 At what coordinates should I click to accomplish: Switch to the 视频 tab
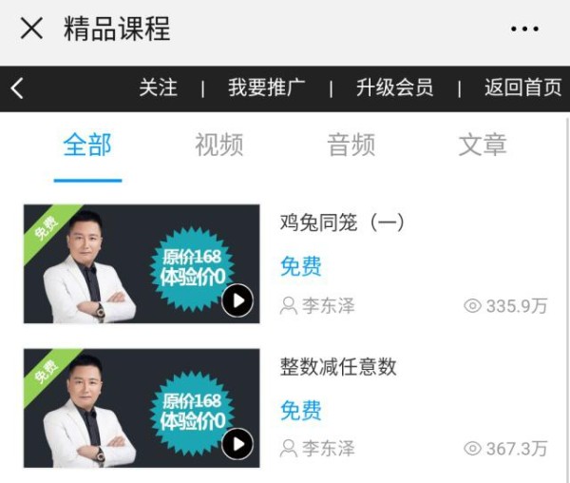click(x=219, y=145)
